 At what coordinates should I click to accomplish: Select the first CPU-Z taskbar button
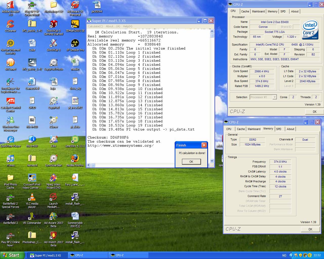click(x=88, y=255)
